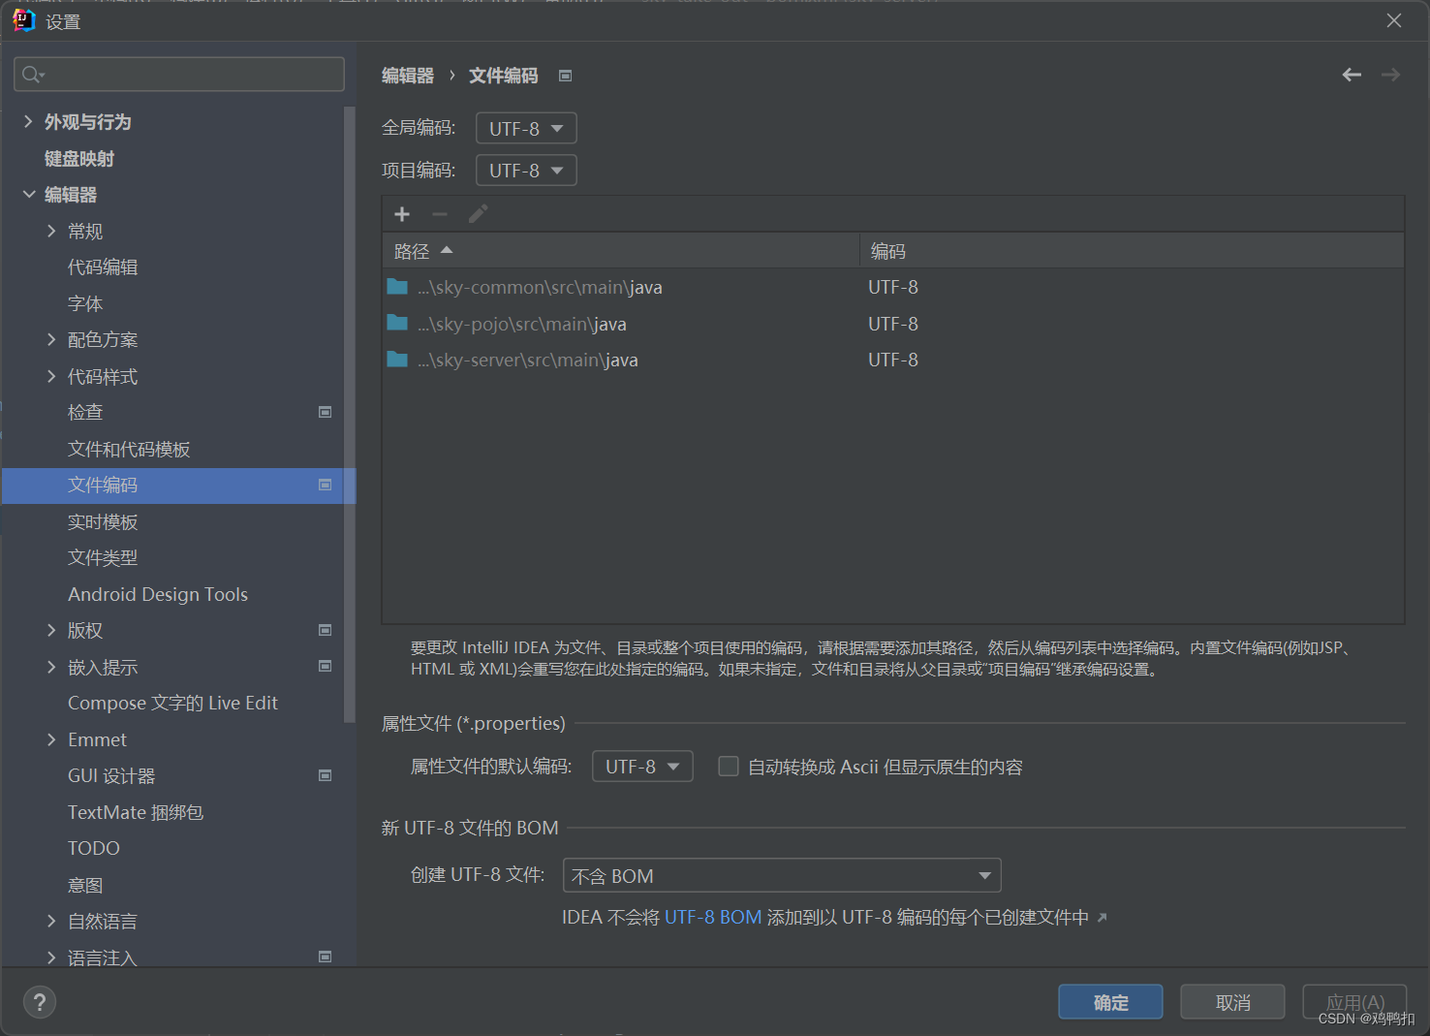Click 编码 column header
1430x1036 pixels.
pos(1132,251)
